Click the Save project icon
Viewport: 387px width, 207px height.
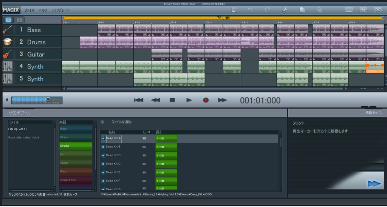coord(234,10)
